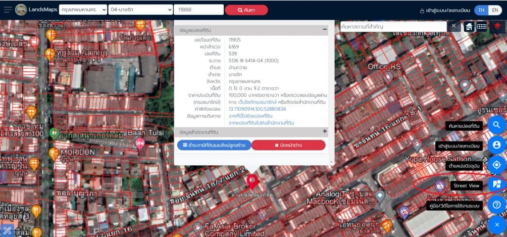Open the hamburger menu

[x=7, y=10]
